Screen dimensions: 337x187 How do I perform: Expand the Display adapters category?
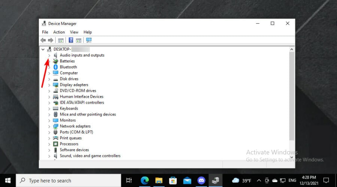tap(49, 85)
